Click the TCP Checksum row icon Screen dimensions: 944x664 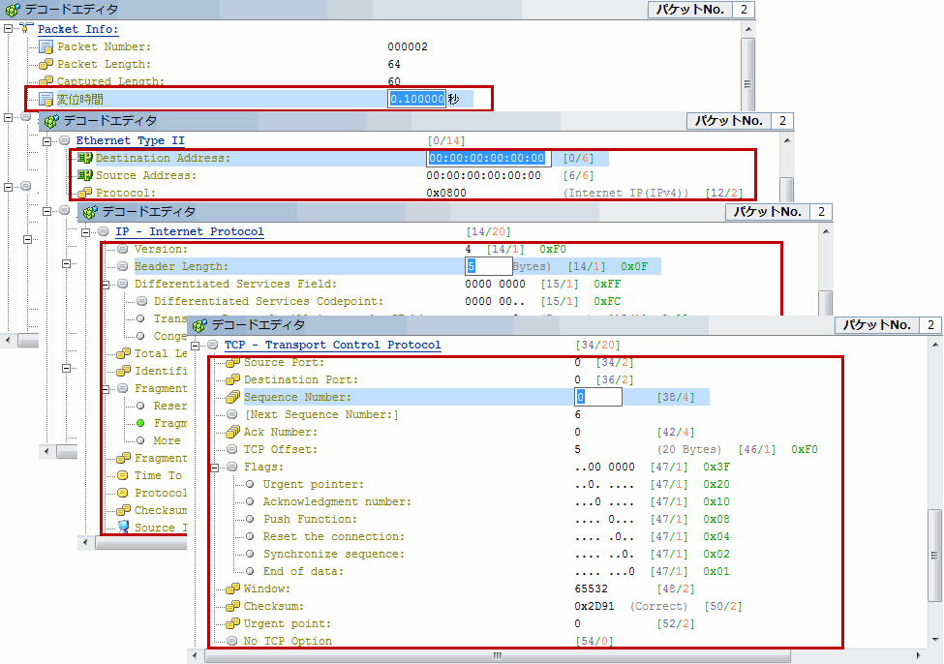click(x=232, y=606)
